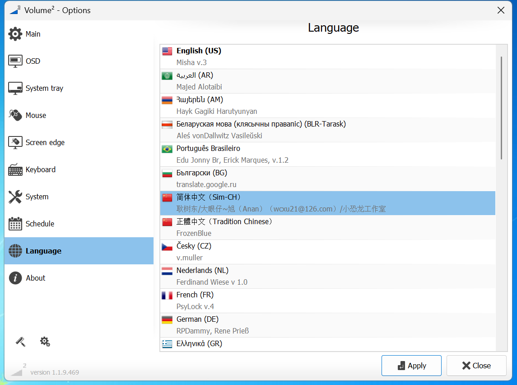This screenshot has height=385, width=517.
Task: Click the Mouse settings icon
Action: [15, 116]
